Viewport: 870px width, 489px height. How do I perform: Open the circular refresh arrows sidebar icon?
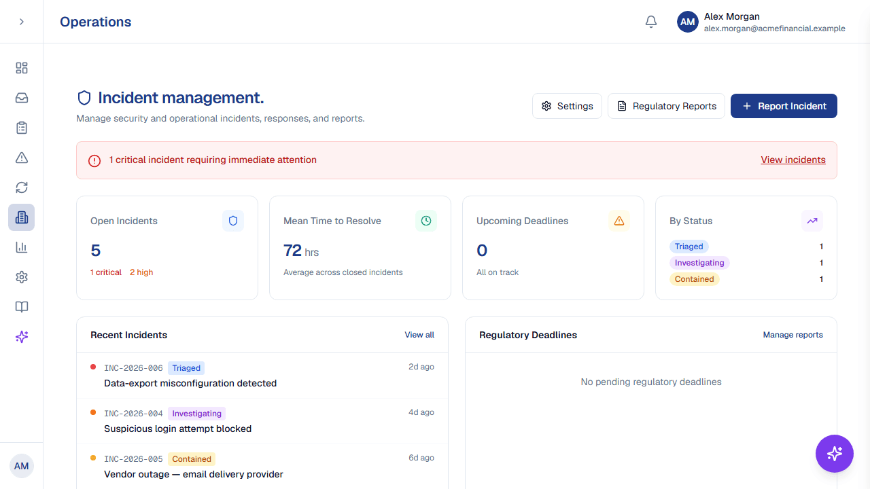pos(22,187)
